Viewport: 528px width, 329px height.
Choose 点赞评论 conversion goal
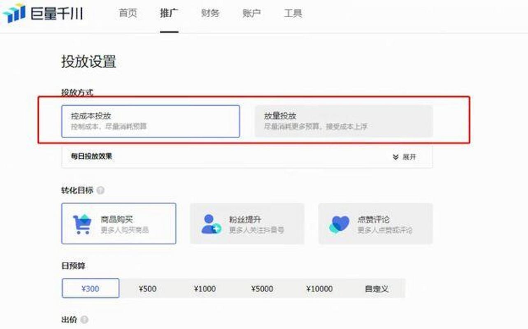[375, 223]
